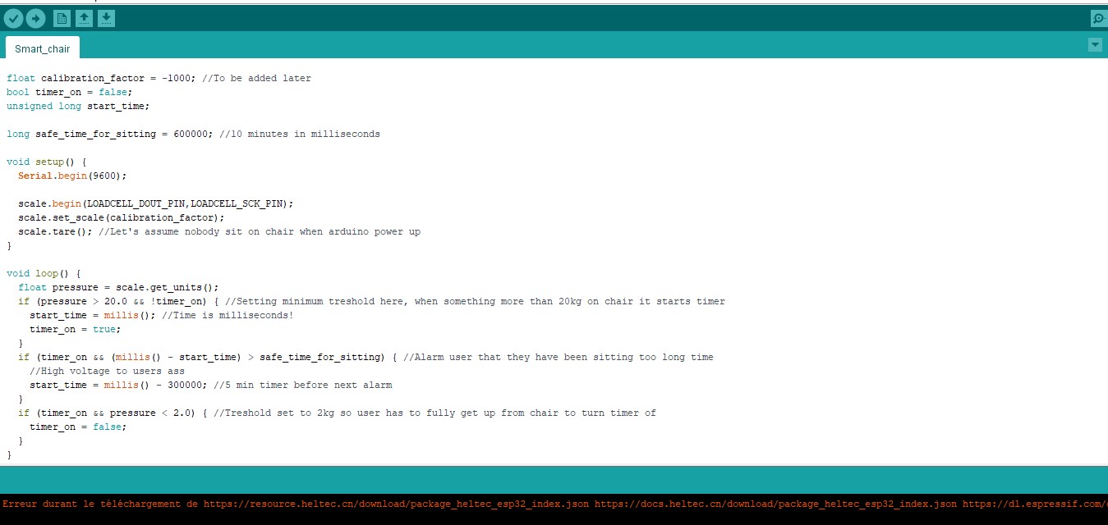1108x525 pixels.
Task: Put the cursor on the void setup() line
Action: 46,162
